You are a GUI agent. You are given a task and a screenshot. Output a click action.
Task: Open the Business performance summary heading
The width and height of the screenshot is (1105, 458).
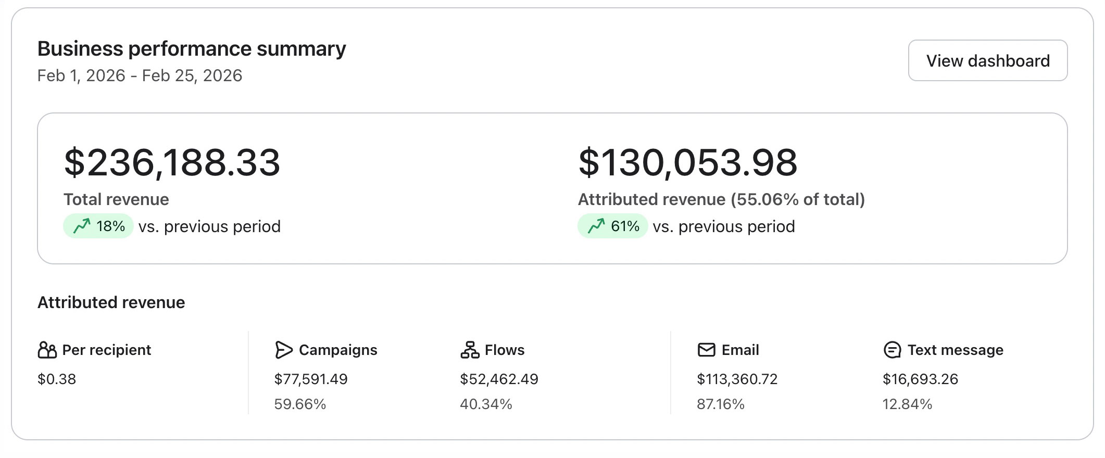191,48
